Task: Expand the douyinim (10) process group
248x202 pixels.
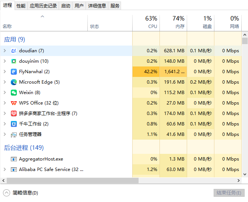Action: 5,61
